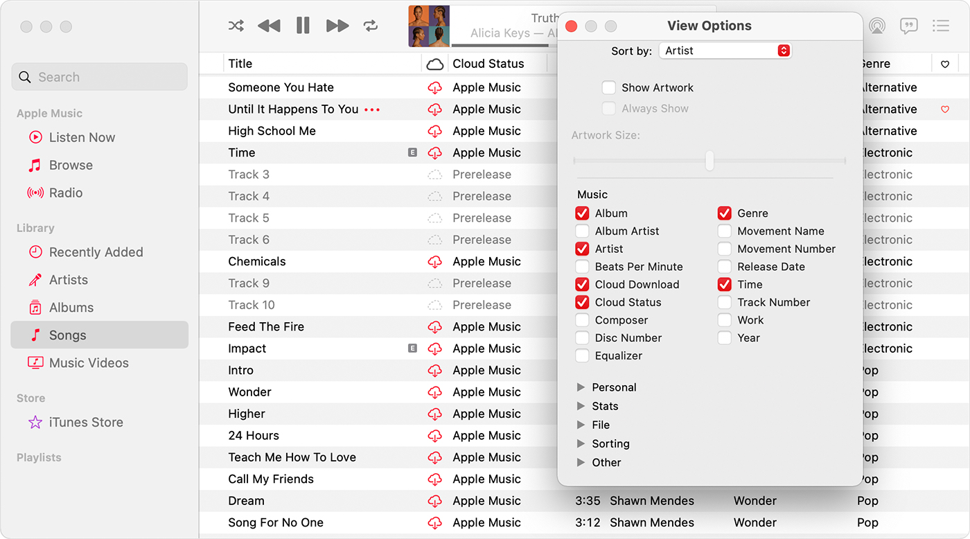Click the Artwork Size slider handle
Image resolution: width=970 pixels, height=539 pixels.
709,161
